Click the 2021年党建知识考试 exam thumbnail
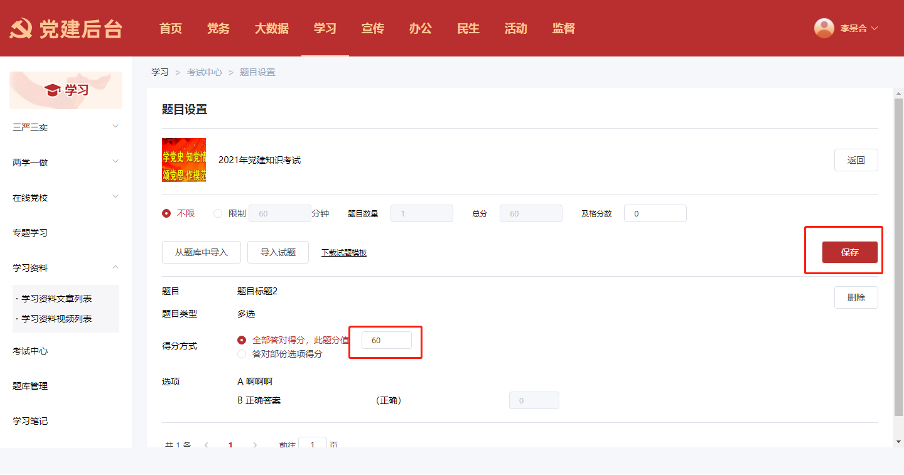The width and height of the screenshot is (904, 475). [x=184, y=160]
